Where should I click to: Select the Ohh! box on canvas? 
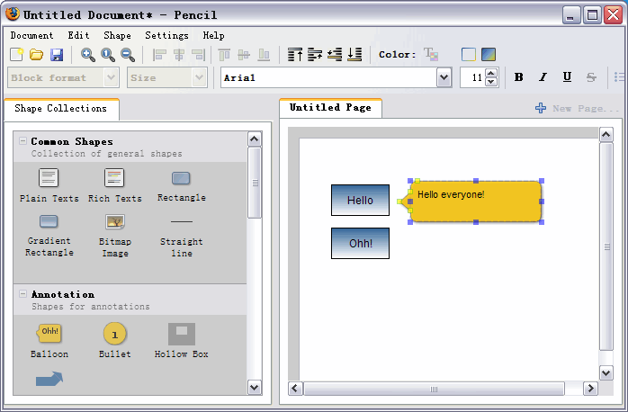[x=360, y=244]
